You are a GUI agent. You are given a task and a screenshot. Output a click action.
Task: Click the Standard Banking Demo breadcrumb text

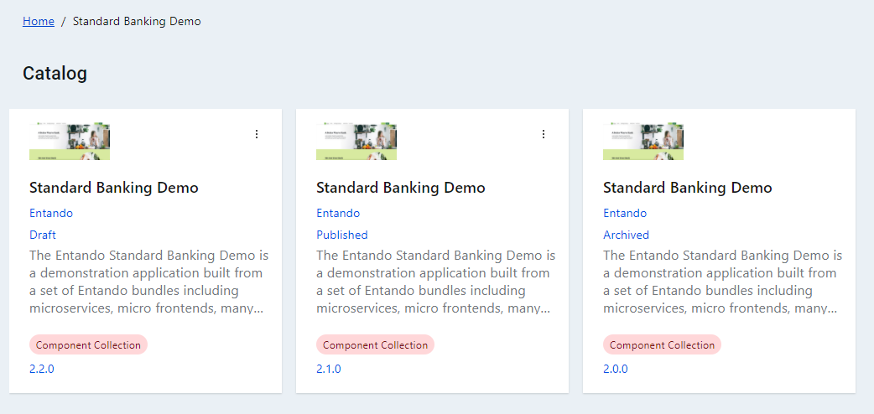[137, 21]
